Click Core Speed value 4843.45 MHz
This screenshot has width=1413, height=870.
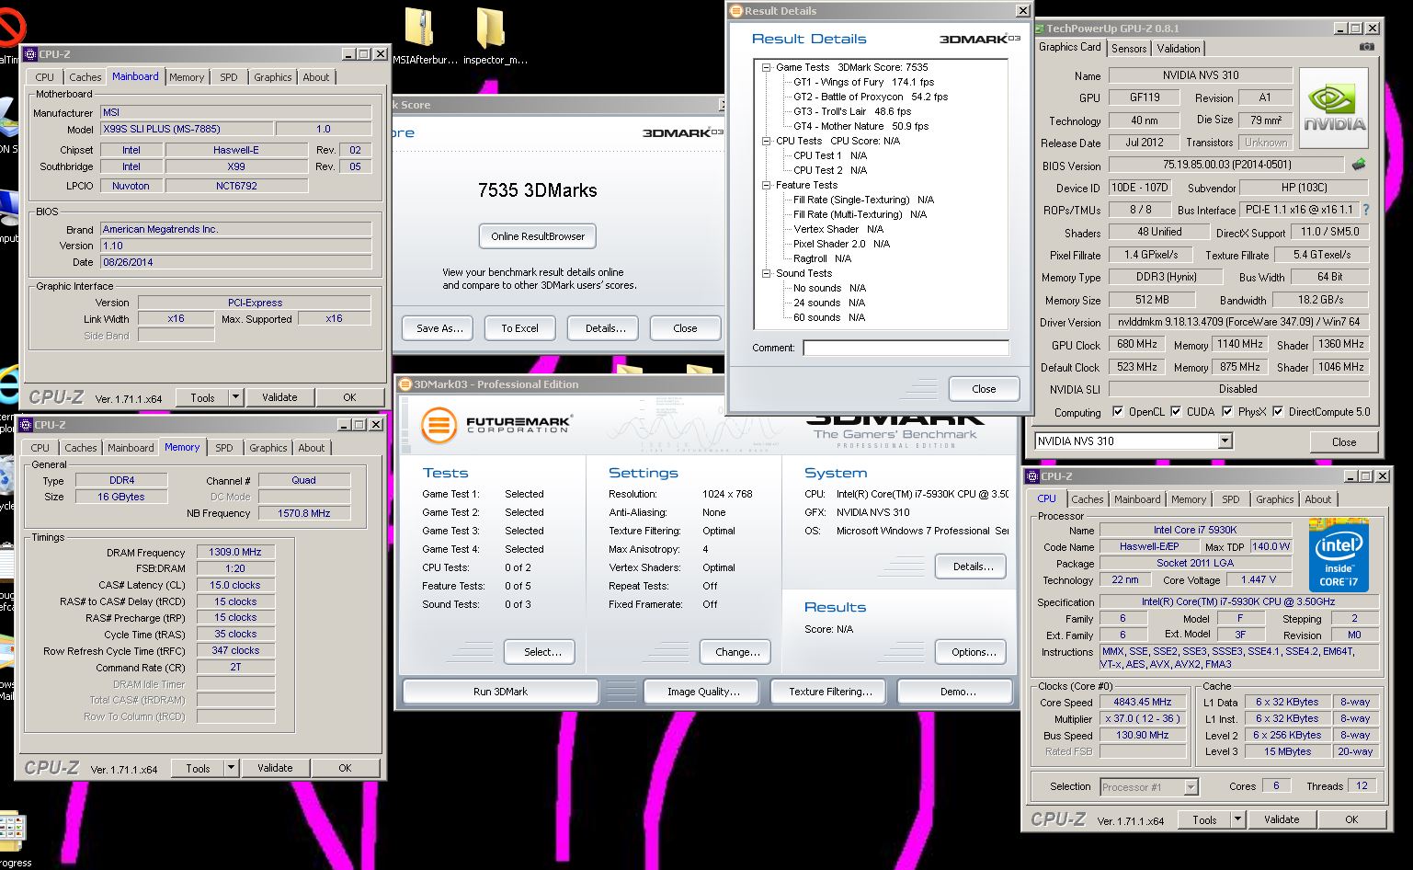(x=1143, y=702)
